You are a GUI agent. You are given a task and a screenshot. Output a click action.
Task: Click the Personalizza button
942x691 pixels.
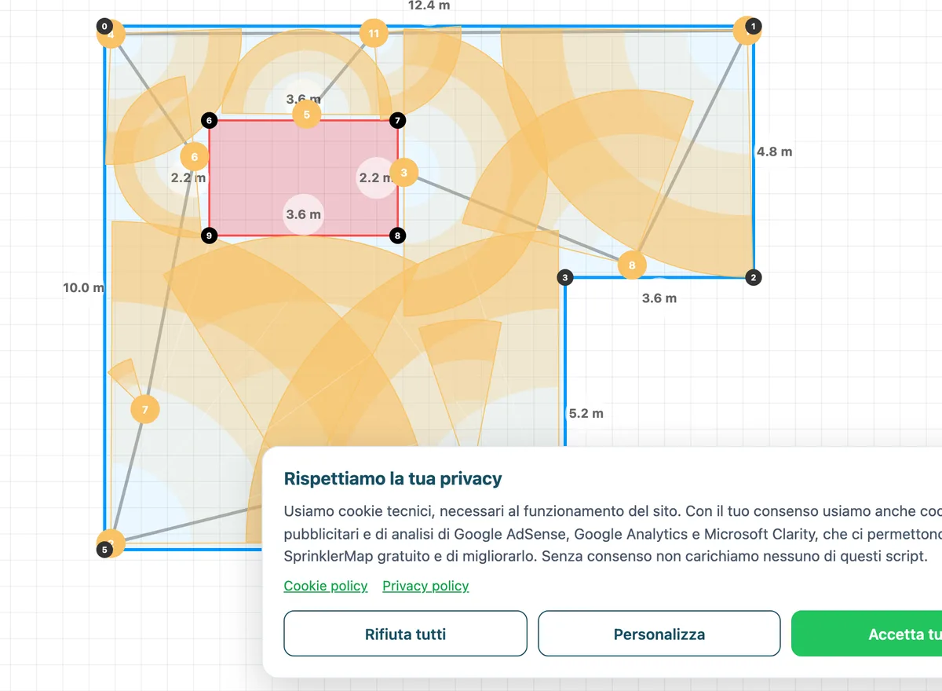pos(659,634)
